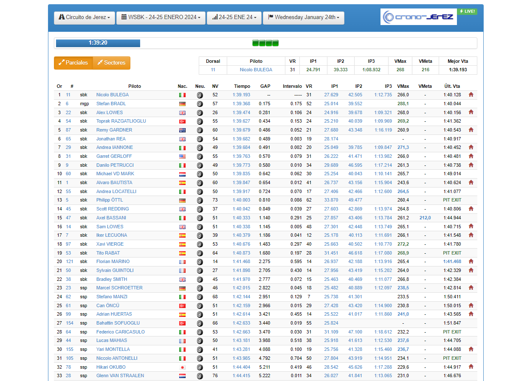Screen dimensions: 527x381
Task: Open the WSBK - 24-25 ENERO 2024 dropdown
Action: point(161,18)
